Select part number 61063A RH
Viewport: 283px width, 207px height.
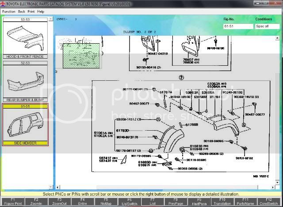217,84
